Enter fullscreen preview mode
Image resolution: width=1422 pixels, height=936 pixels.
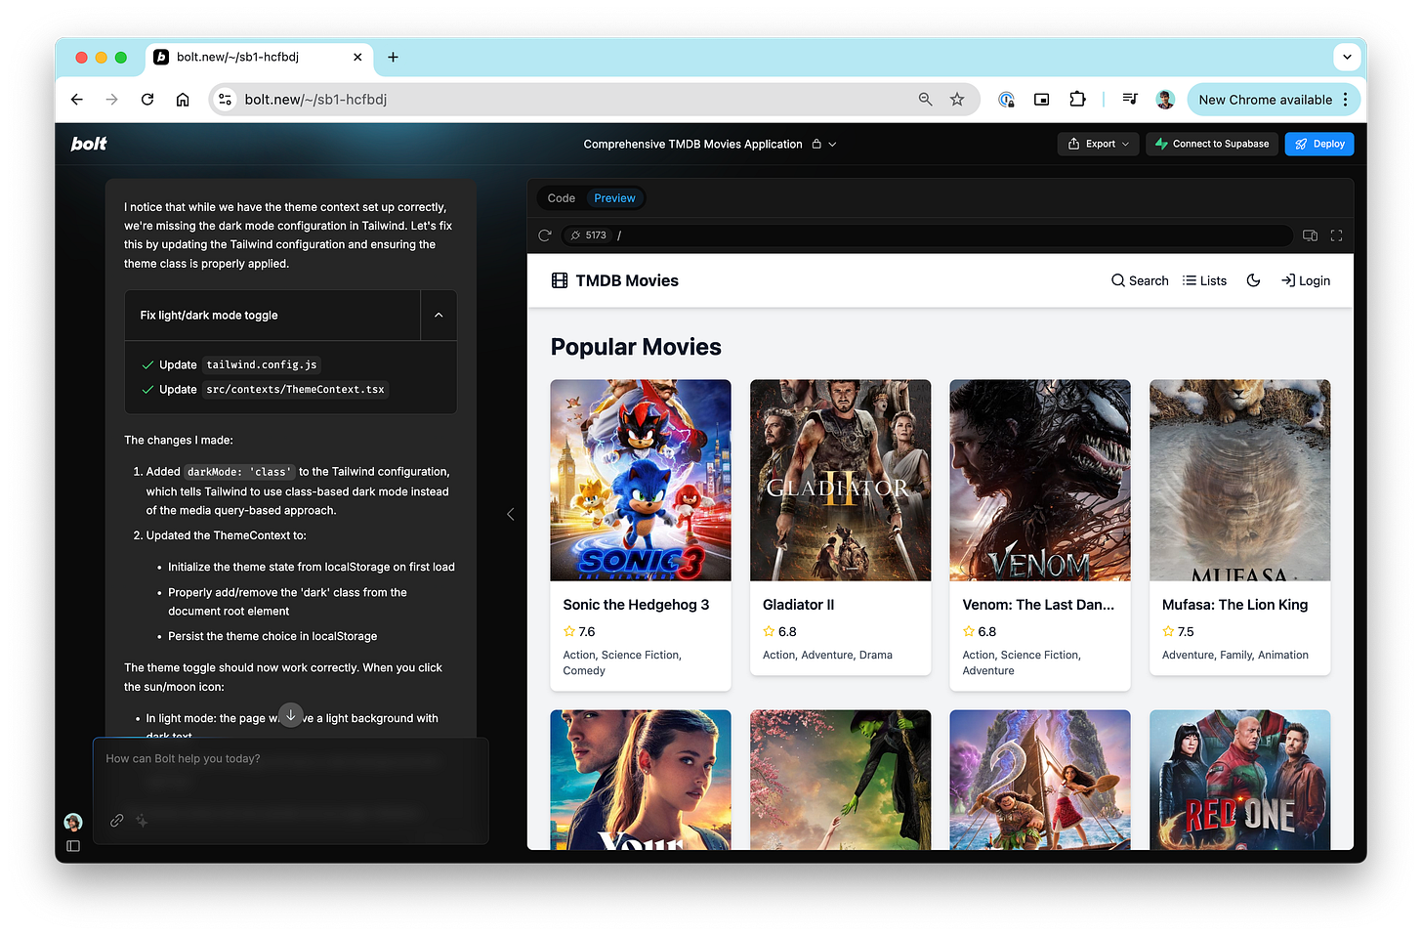coord(1336,235)
